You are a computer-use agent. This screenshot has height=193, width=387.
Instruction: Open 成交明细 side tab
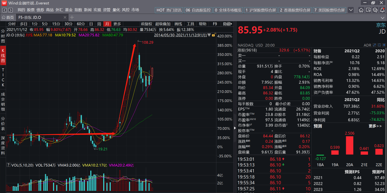tap(3, 101)
